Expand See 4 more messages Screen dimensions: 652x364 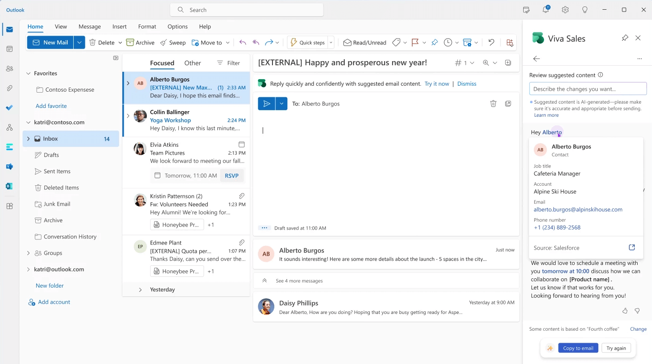point(299,281)
